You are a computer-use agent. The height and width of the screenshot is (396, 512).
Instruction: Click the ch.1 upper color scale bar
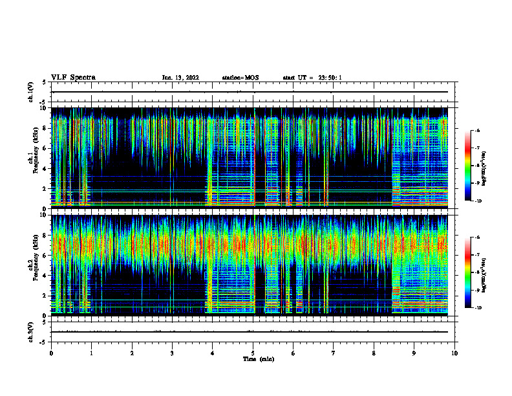467,166
